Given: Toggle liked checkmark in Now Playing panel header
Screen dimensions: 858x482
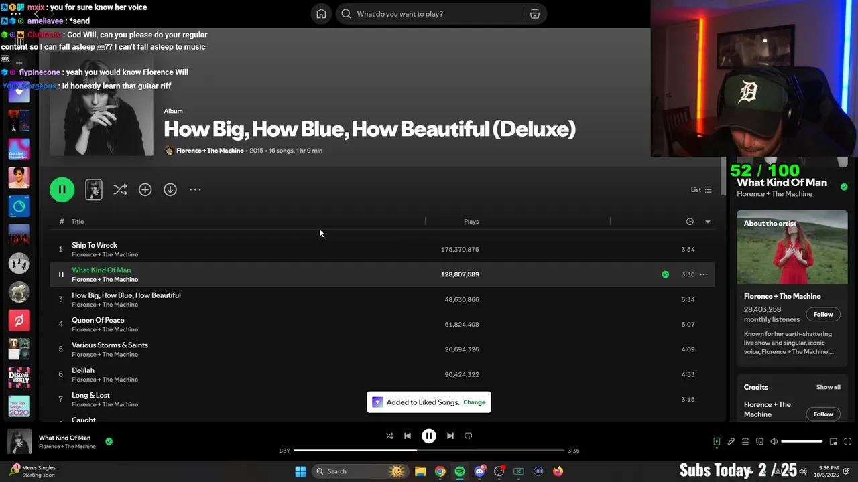Looking at the screenshot, I should point(844,187).
